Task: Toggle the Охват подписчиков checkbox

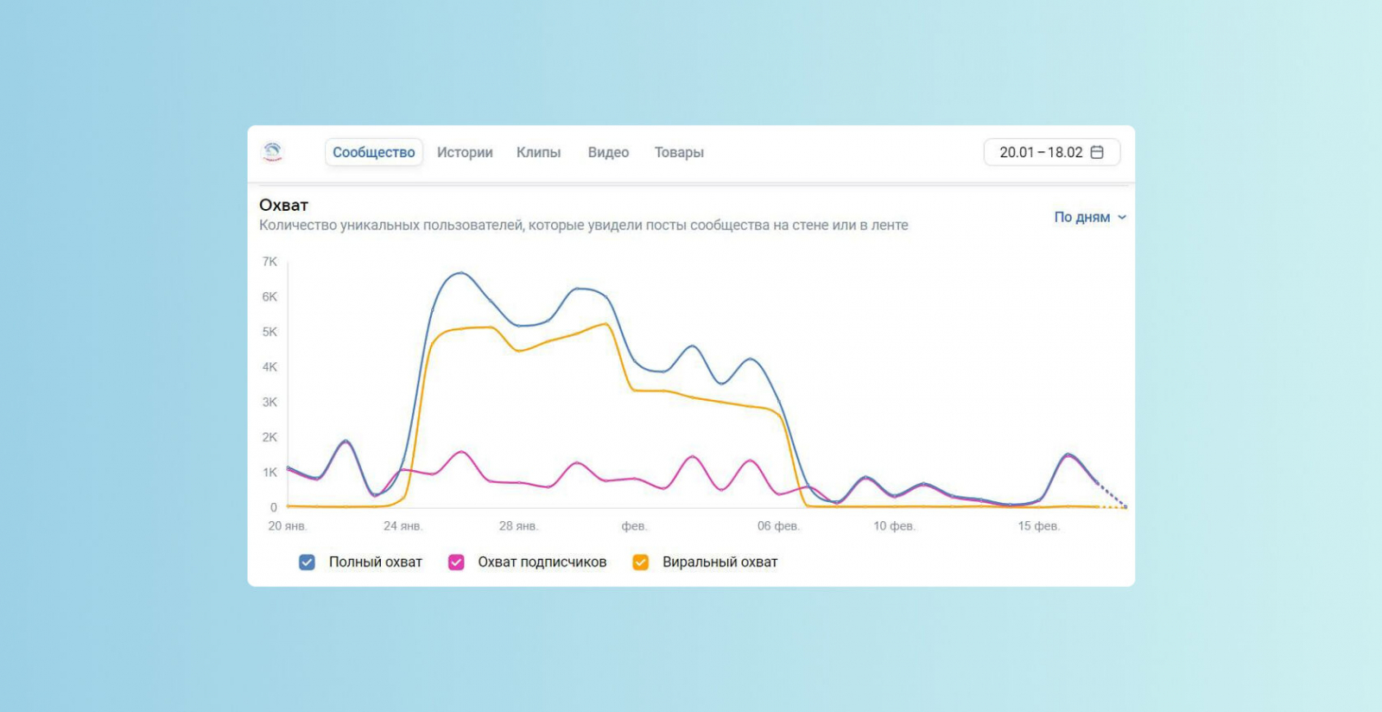Action: click(x=456, y=563)
